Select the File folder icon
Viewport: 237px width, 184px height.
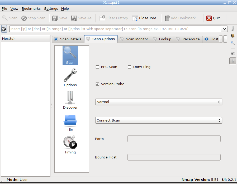coord(70,123)
